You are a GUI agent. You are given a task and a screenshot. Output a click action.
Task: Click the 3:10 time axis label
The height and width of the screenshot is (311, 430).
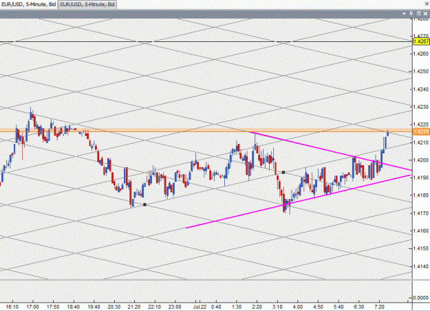[277, 307]
